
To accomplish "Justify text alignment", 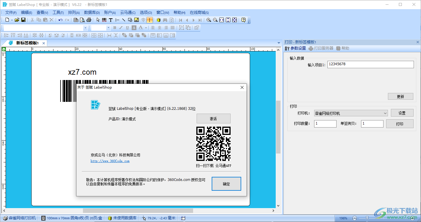I will [172, 28].
